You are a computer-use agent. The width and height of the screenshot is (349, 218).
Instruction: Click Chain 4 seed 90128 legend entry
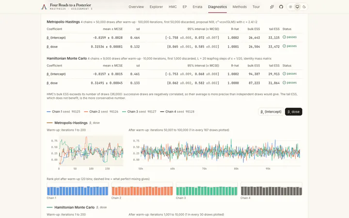click(177, 112)
